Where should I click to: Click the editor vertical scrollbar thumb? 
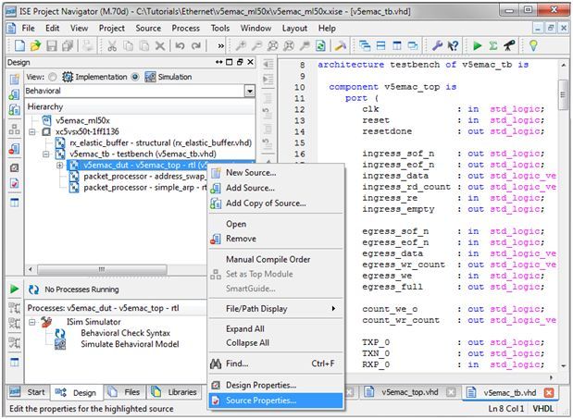click(563, 94)
